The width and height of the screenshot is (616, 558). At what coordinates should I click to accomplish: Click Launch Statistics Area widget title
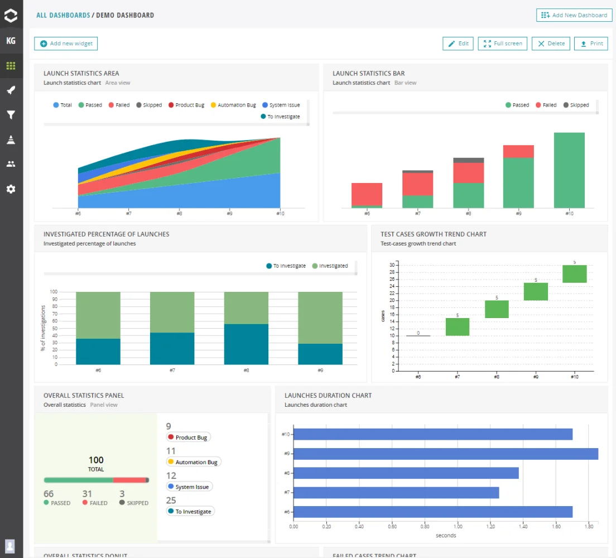click(81, 74)
